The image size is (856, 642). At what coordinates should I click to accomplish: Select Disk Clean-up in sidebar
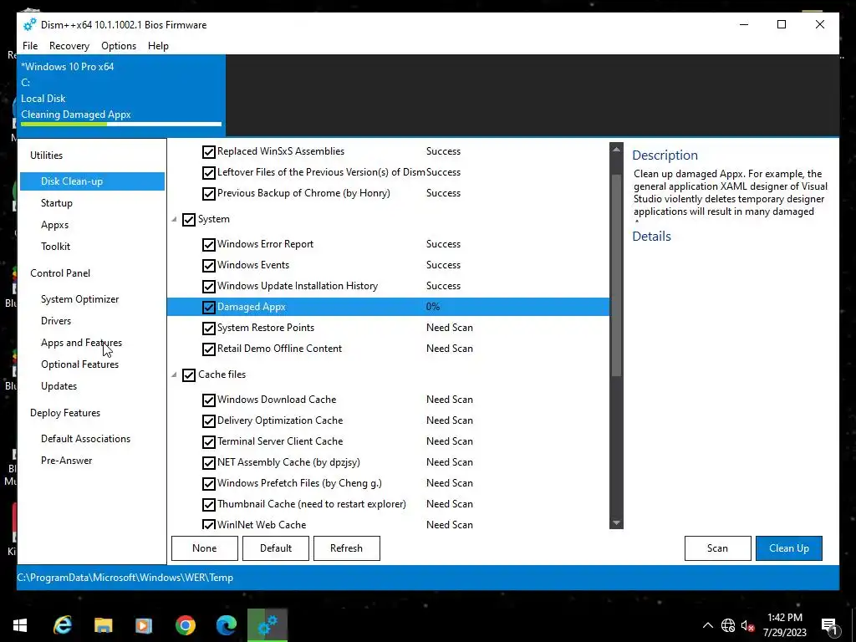point(92,181)
